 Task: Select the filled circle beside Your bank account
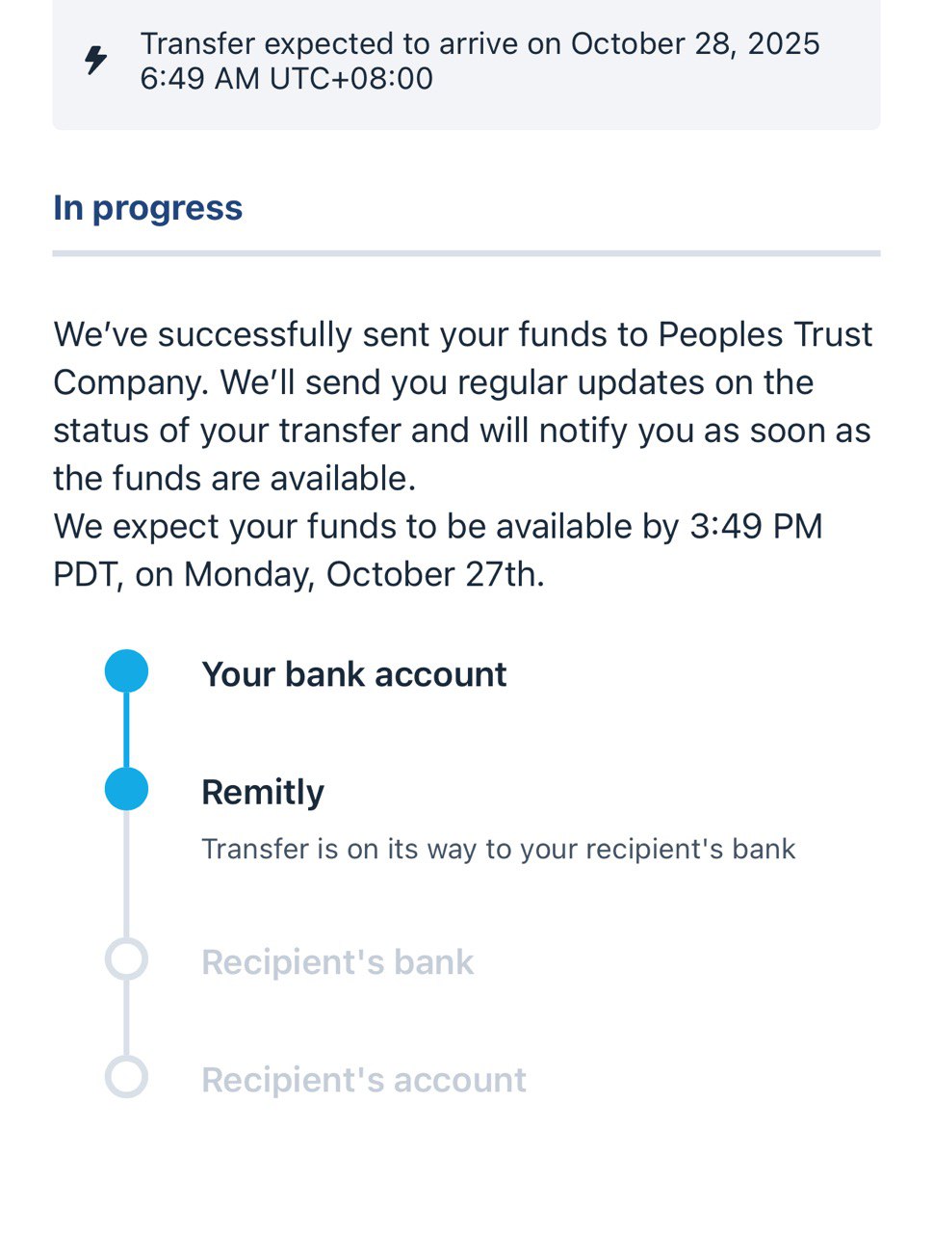tap(126, 671)
